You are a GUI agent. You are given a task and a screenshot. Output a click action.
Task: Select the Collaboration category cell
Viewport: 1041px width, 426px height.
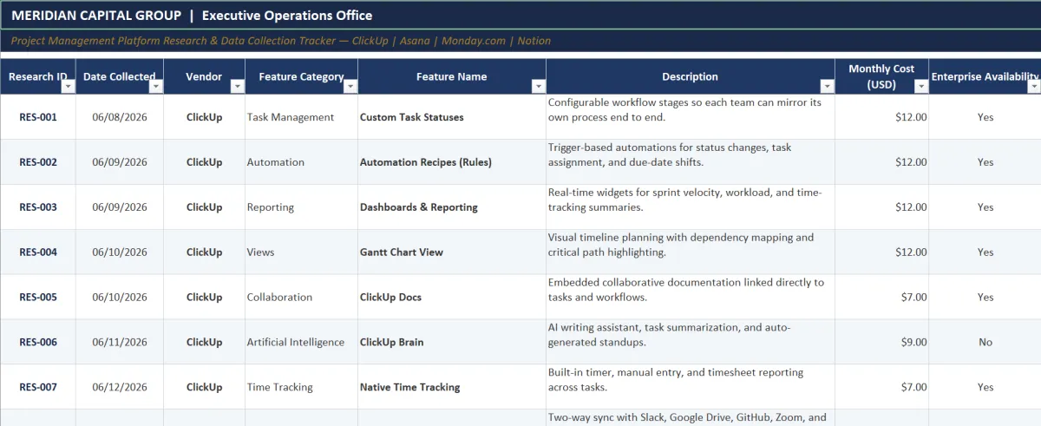click(x=302, y=298)
